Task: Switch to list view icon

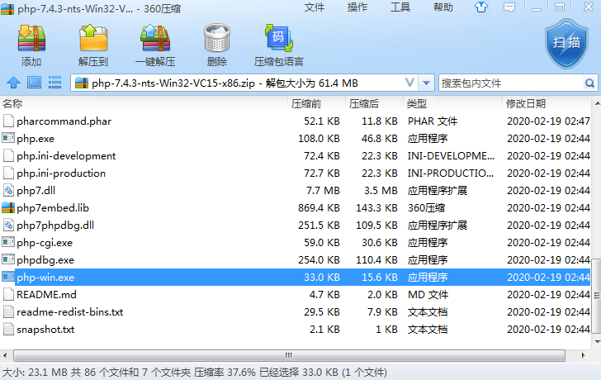Action: 54,83
